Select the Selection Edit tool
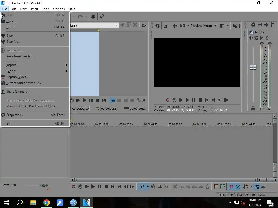Screen dimensions: 278x208 (x=160, y=187)
